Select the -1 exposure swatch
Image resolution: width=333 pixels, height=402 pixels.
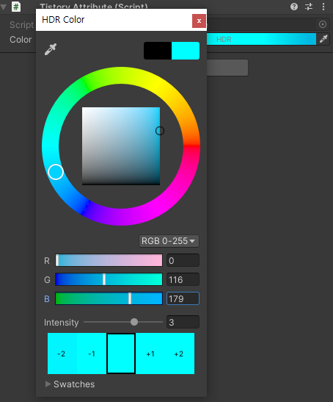point(92,353)
